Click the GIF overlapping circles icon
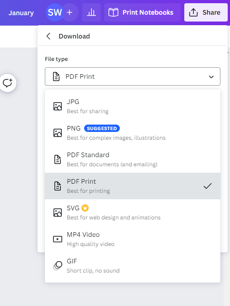 tap(58, 266)
